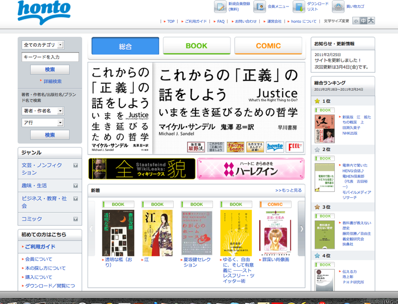This screenshot has height=304, width=398.
Task: Select the 総合 tab
Action: click(x=125, y=46)
